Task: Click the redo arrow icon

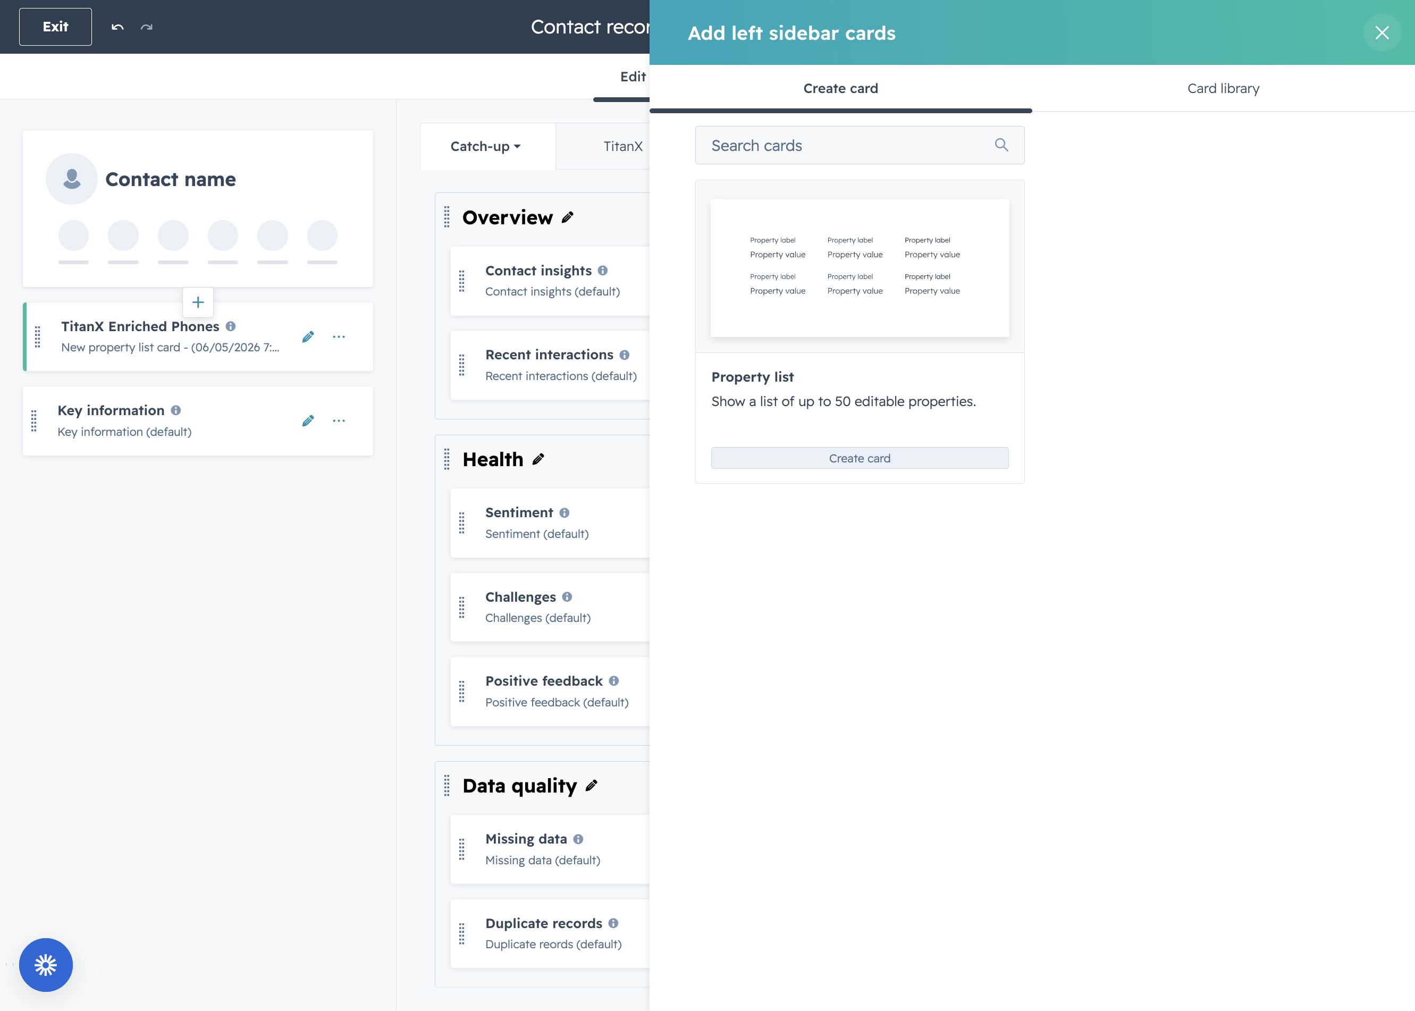Action: tap(146, 27)
